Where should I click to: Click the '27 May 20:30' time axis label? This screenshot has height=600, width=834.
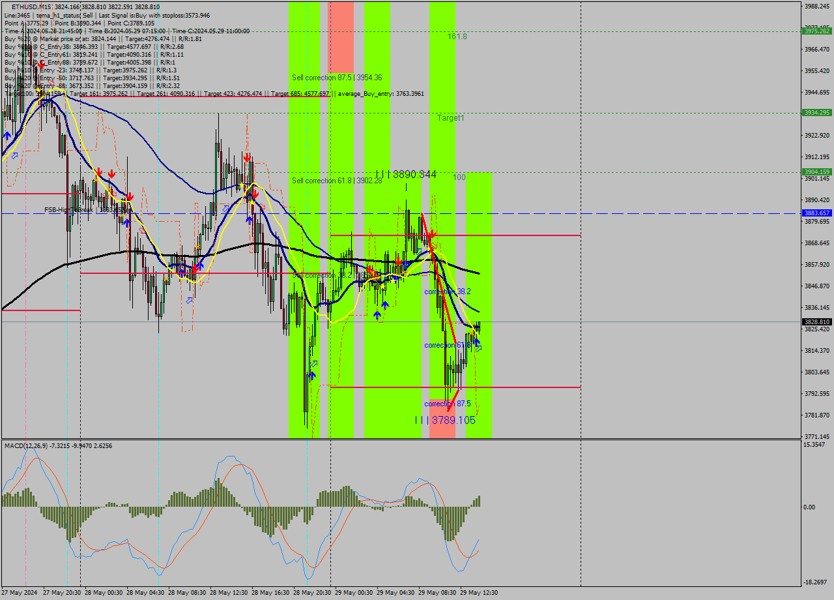click(x=62, y=593)
